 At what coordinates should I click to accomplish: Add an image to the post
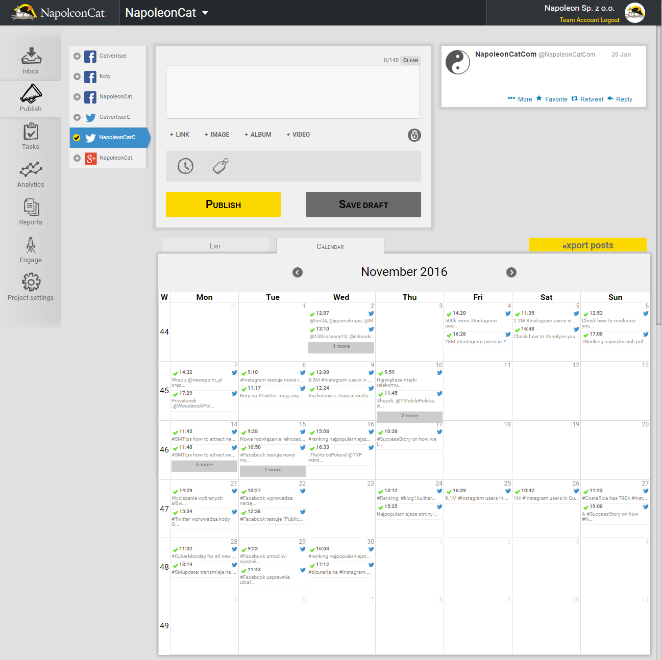(217, 135)
